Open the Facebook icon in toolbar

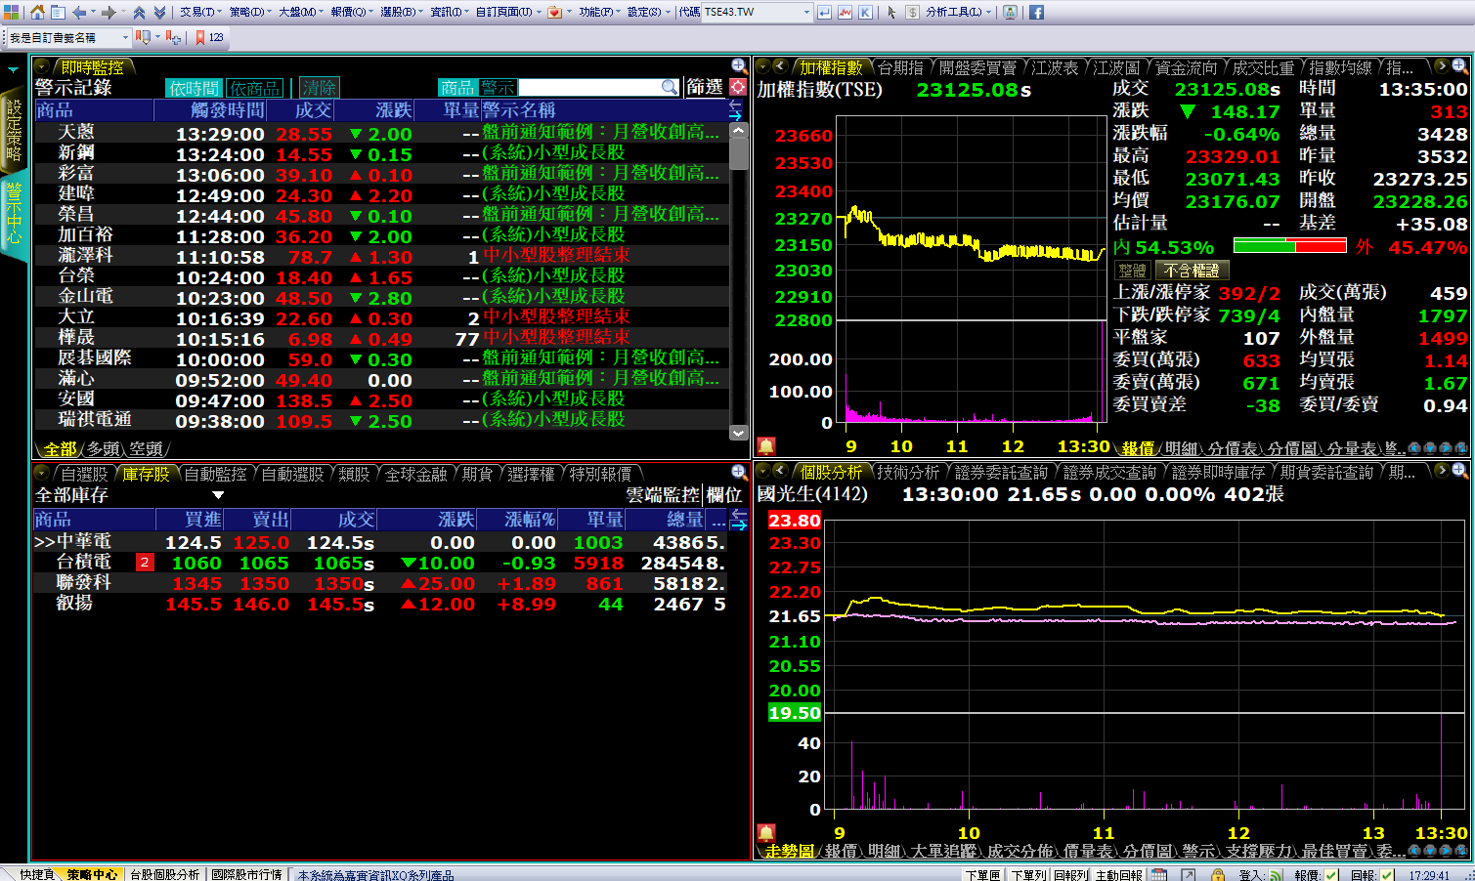click(x=1036, y=12)
